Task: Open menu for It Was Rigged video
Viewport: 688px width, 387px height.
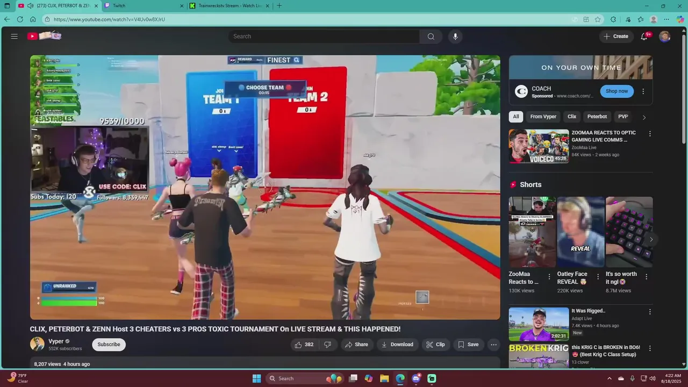Action: [x=650, y=312]
